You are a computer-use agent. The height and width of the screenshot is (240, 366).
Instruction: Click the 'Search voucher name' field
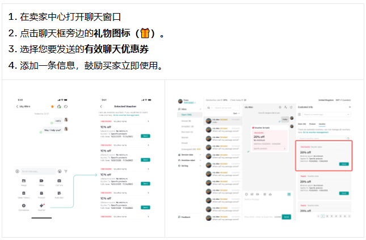(325, 138)
